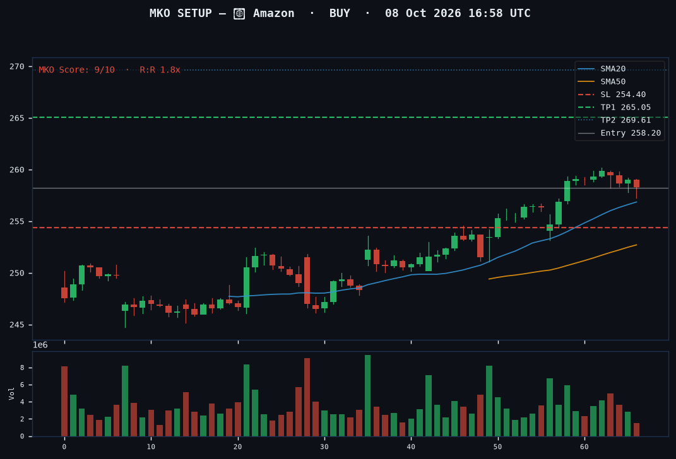Click the 250 price axis label
This screenshot has height=459, width=676.
click(17, 274)
